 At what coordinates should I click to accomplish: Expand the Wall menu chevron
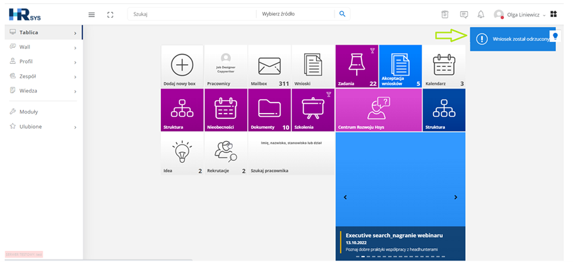[x=75, y=48]
